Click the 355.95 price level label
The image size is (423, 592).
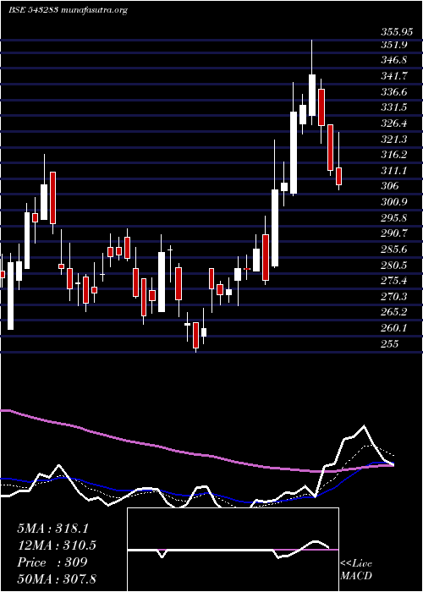(397, 32)
